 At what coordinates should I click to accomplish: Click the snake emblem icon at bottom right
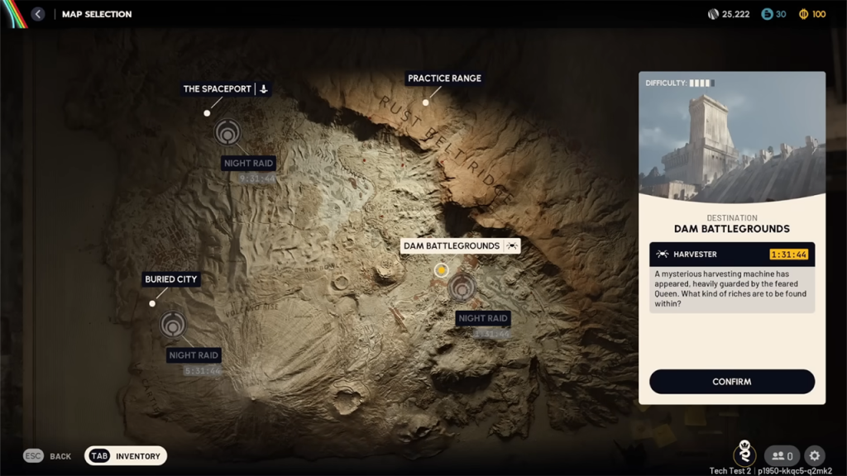point(744,455)
